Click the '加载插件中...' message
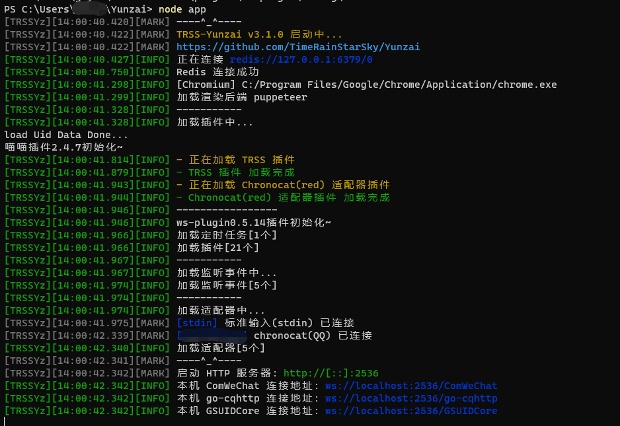The height and width of the screenshot is (426, 620). [215, 122]
